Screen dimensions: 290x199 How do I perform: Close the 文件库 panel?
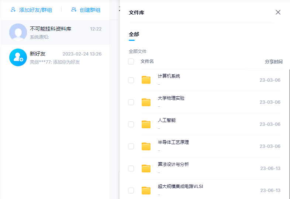pos(278,12)
